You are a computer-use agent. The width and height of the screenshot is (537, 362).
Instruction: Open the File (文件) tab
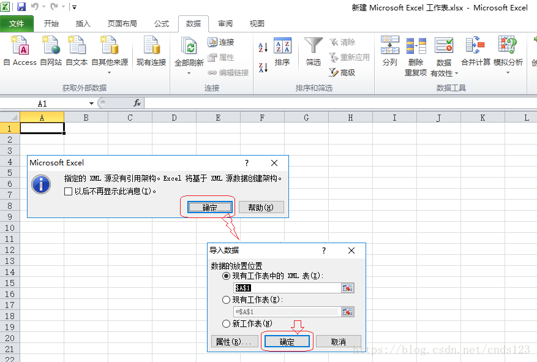[17, 24]
